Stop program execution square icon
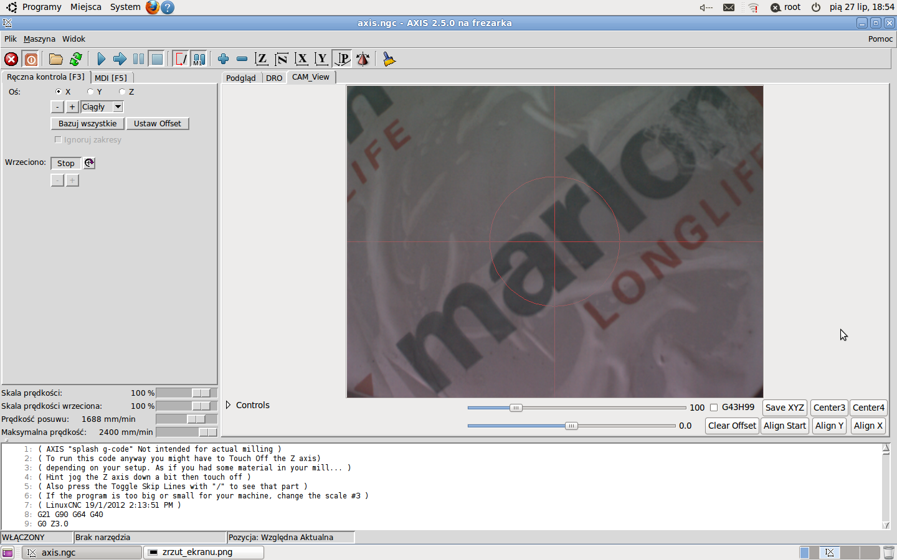 click(x=157, y=59)
